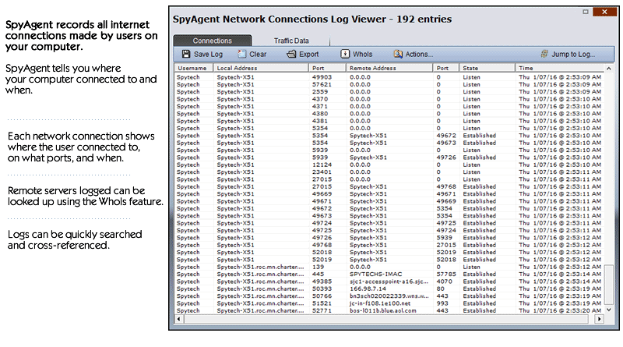This screenshot has height=347, width=623.
Task: Select row timed 2:53:20 AM
Action: click(x=389, y=310)
